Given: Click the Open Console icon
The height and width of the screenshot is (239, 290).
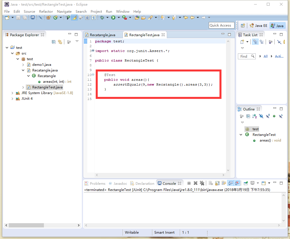Looking at the screenshot, I should point(264,183).
